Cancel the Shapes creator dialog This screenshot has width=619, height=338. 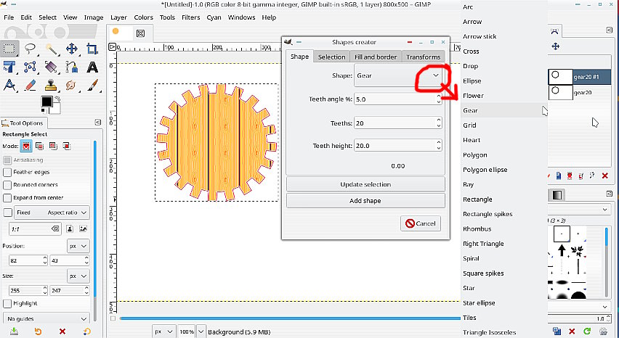[x=421, y=223]
